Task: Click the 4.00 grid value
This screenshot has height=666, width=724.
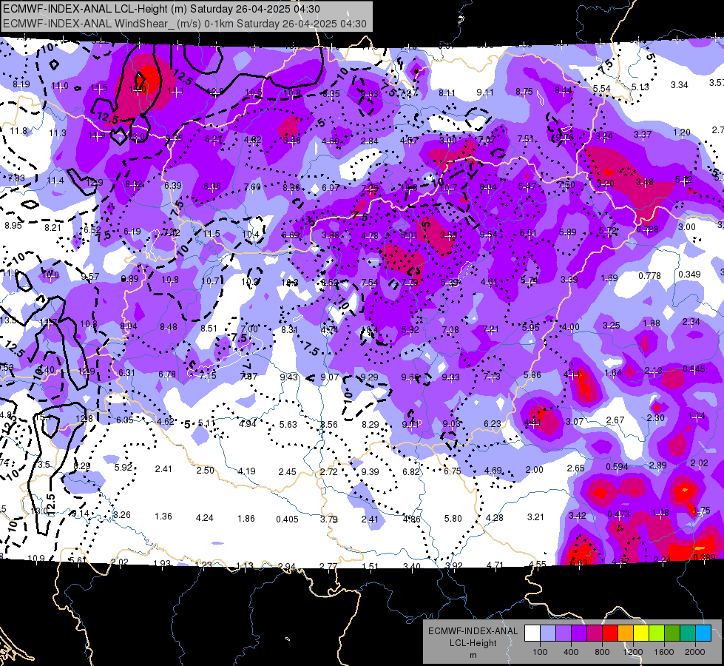Action: coord(571,327)
